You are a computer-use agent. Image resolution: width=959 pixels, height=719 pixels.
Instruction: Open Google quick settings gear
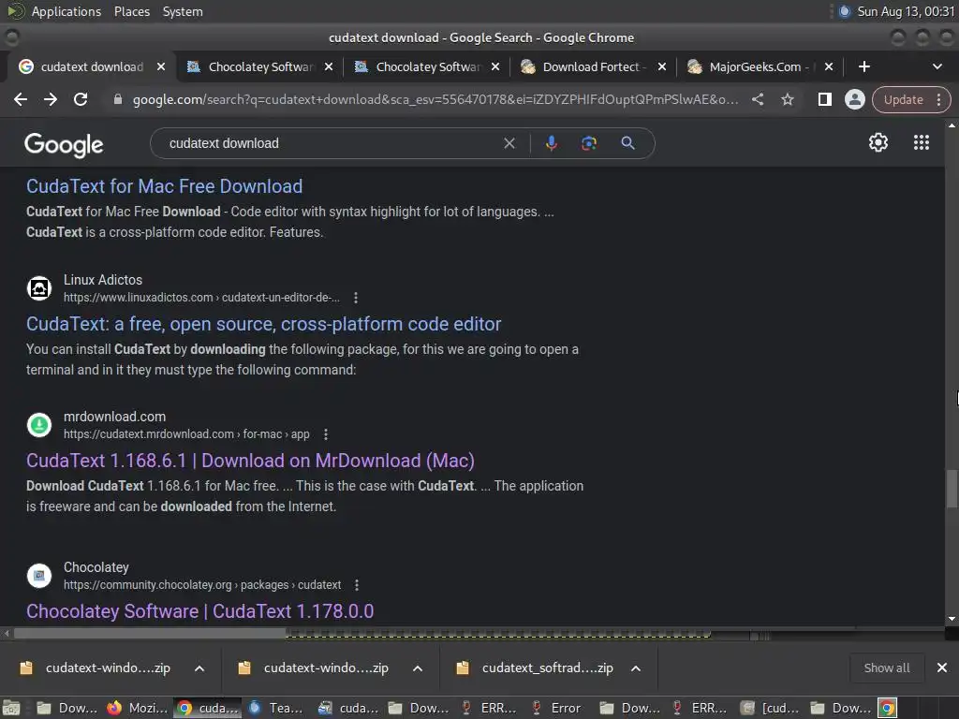pos(878,142)
